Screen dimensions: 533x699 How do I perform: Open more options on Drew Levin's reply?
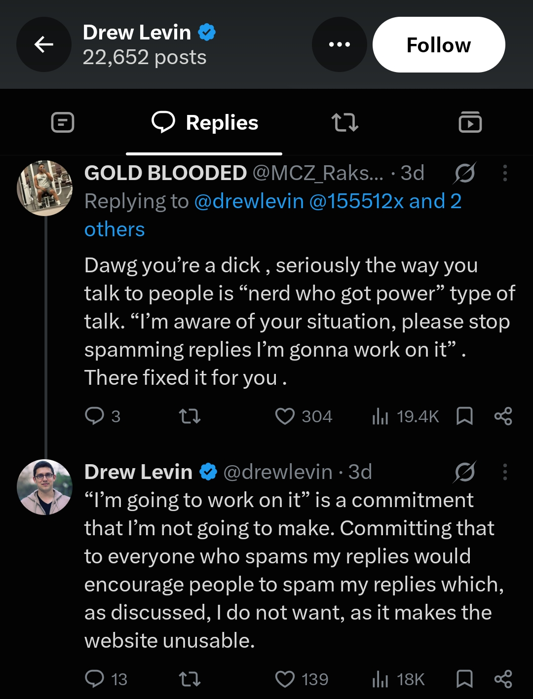505,472
